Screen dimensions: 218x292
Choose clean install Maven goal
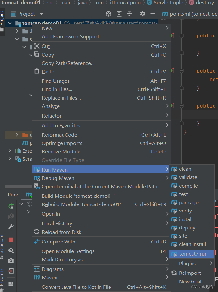pos(192,244)
